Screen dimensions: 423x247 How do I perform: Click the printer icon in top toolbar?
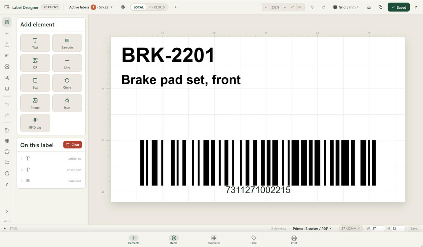coord(123,7)
